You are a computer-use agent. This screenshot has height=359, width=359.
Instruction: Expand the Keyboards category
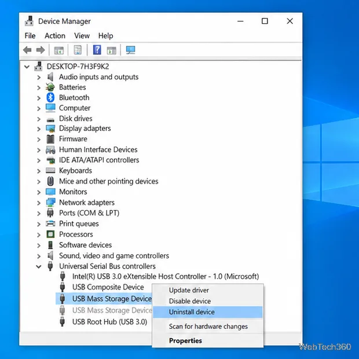coord(39,171)
